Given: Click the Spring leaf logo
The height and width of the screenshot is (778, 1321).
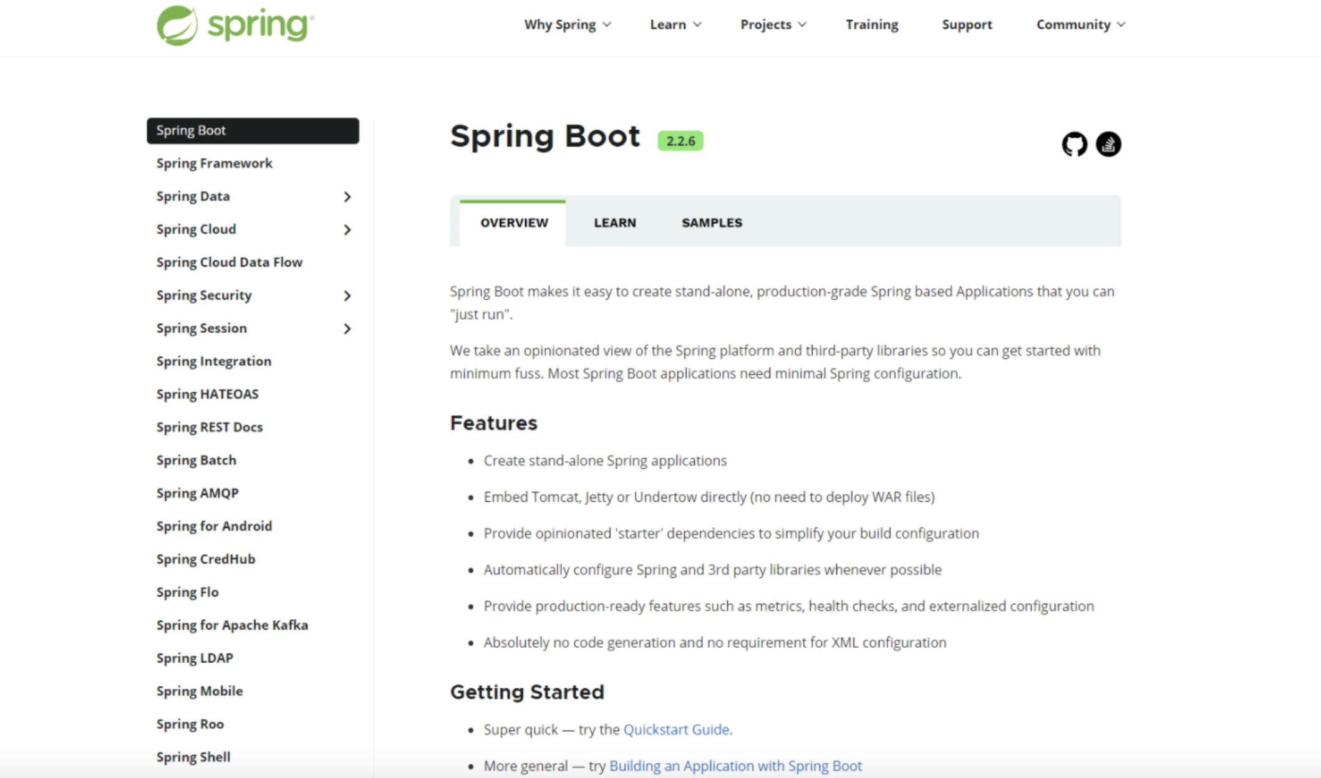Looking at the screenshot, I should click(x=177, y=26).
